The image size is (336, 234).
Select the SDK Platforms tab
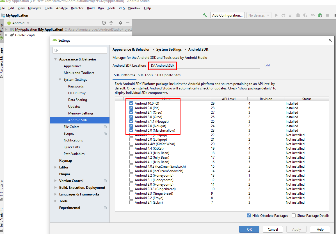click(125, 75)
